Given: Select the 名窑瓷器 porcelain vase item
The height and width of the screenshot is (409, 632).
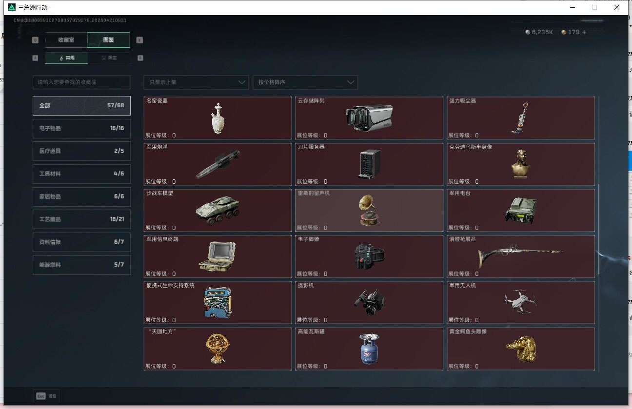Looking at the screenshot, I should (217, 118).
